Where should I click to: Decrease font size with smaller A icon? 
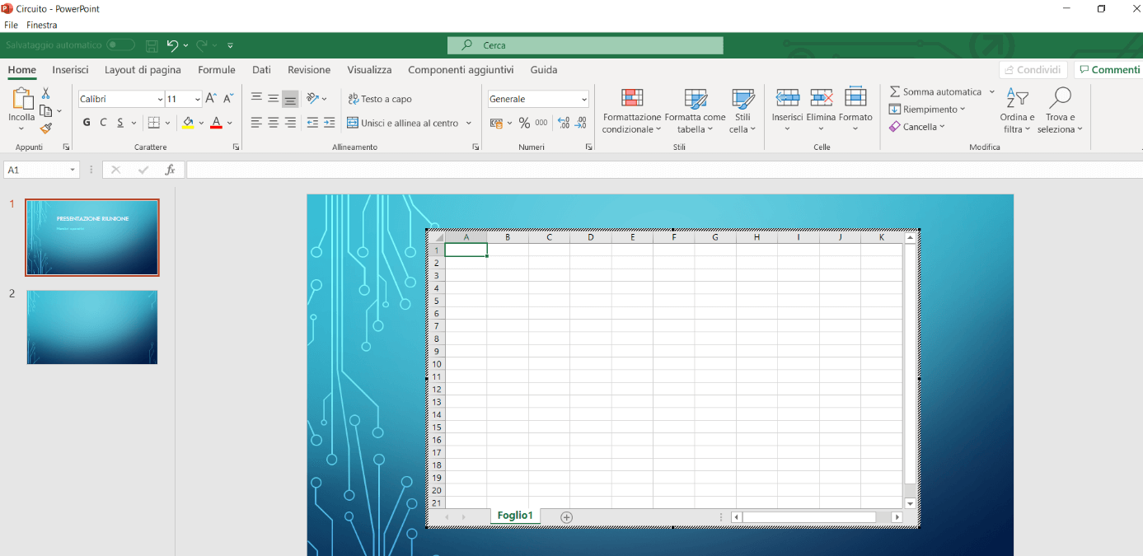228,99
